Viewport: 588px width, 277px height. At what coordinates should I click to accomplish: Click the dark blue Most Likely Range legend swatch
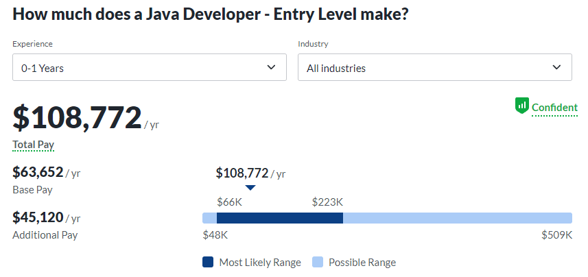(x=208, y=262)
